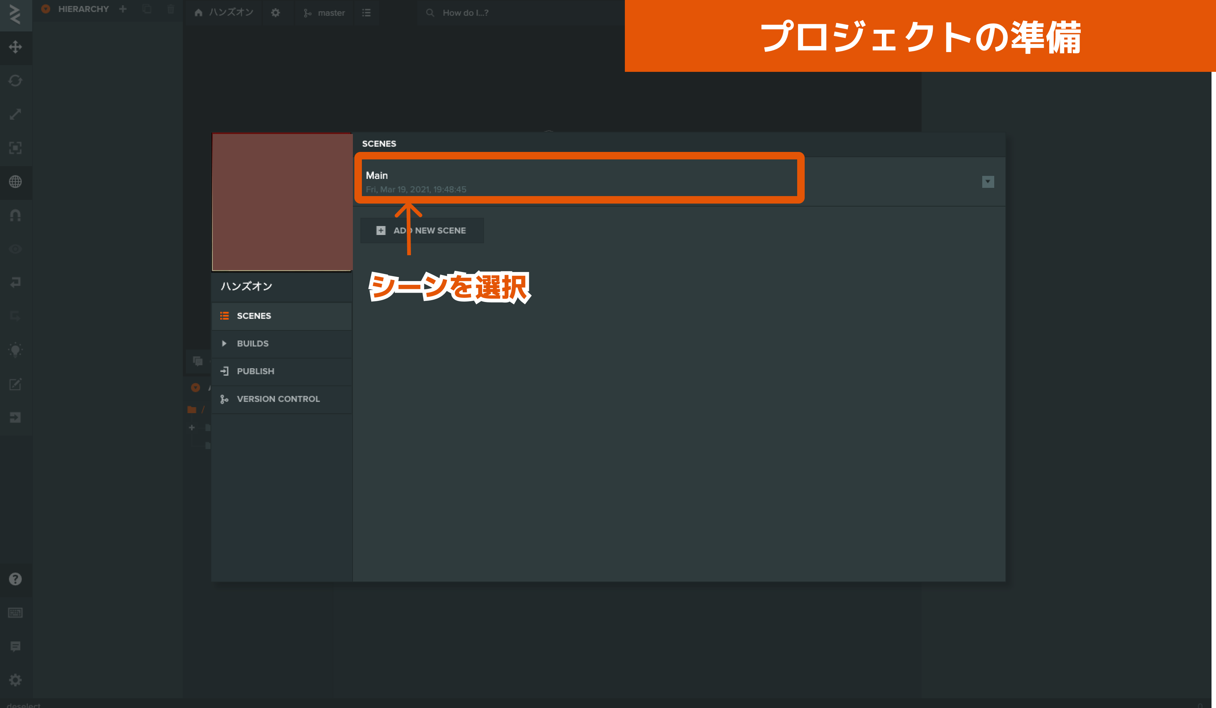Image resolution: width=1216 pixels, height=708 pixels.
Task: Switch to the BUILDS tab
Action: coord(252,343)
